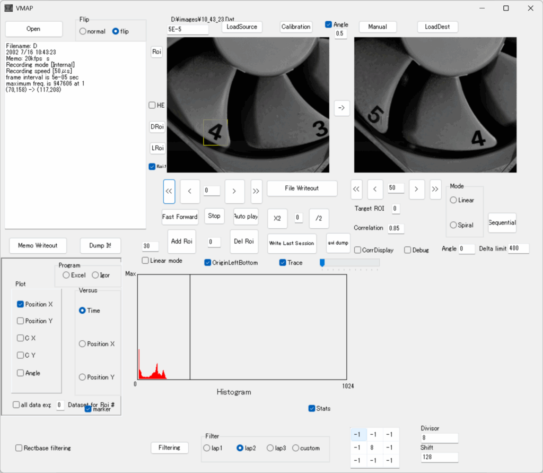Select Spiral mode
The width and height of the screenshot is (543, 473).
click(x=453, y=225)
